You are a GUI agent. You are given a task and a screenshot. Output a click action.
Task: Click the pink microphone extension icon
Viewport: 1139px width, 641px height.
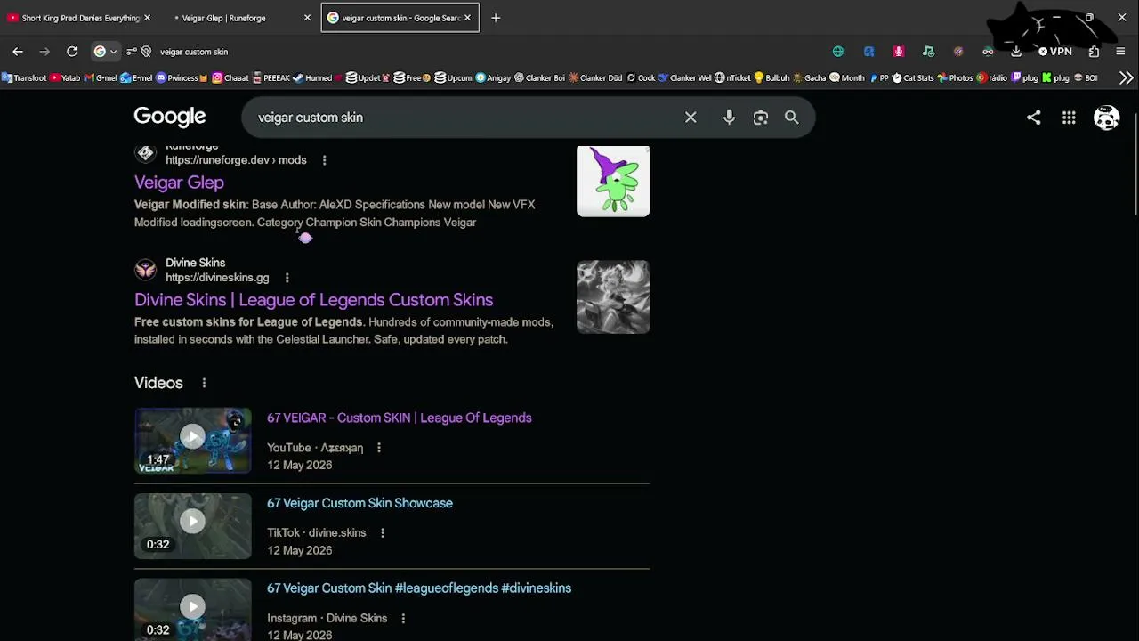(x=899, y=52)
